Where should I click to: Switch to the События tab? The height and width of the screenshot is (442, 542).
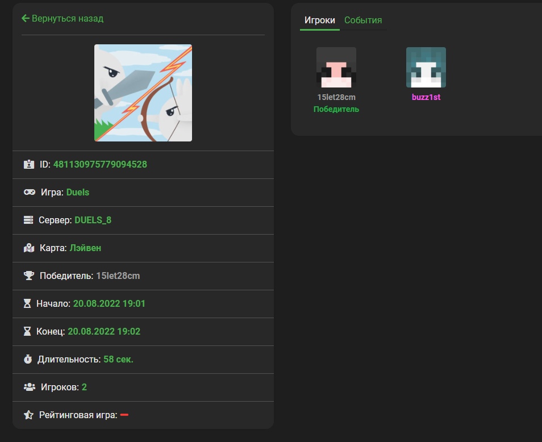coord(363,20)
